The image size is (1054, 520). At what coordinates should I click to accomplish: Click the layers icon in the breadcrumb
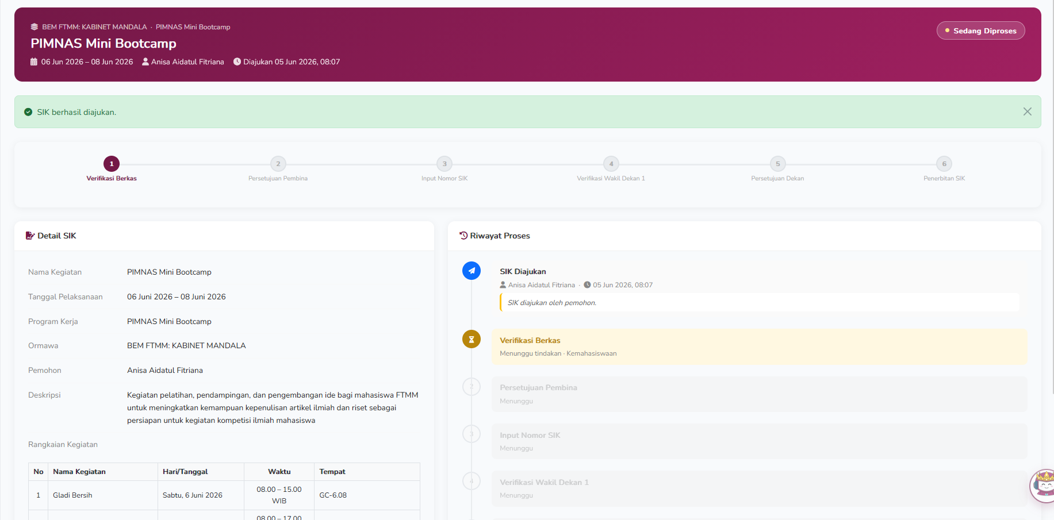pos(35,27)
